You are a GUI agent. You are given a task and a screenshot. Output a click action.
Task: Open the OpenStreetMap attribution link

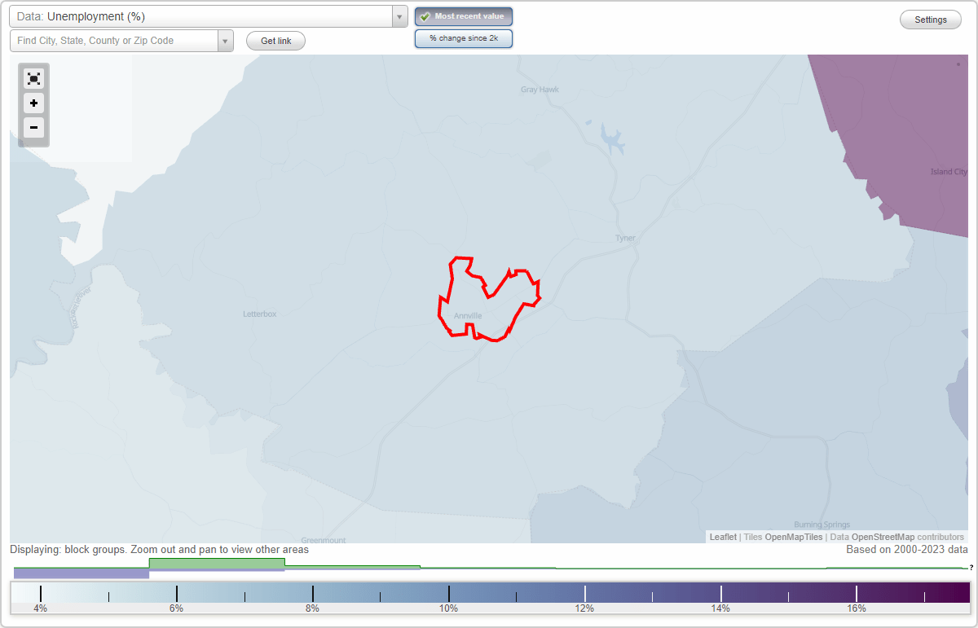click(883, 537)
